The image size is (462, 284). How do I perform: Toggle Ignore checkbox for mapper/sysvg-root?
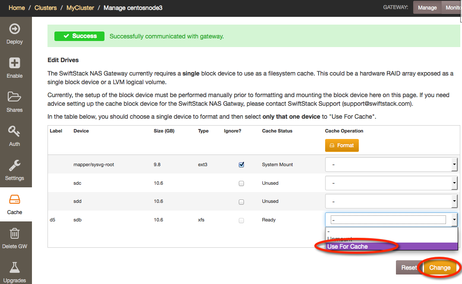tap(241, 165)
